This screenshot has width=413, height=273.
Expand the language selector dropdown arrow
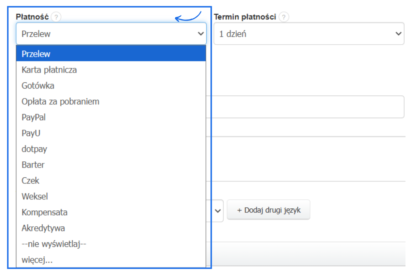coord(218,210)
